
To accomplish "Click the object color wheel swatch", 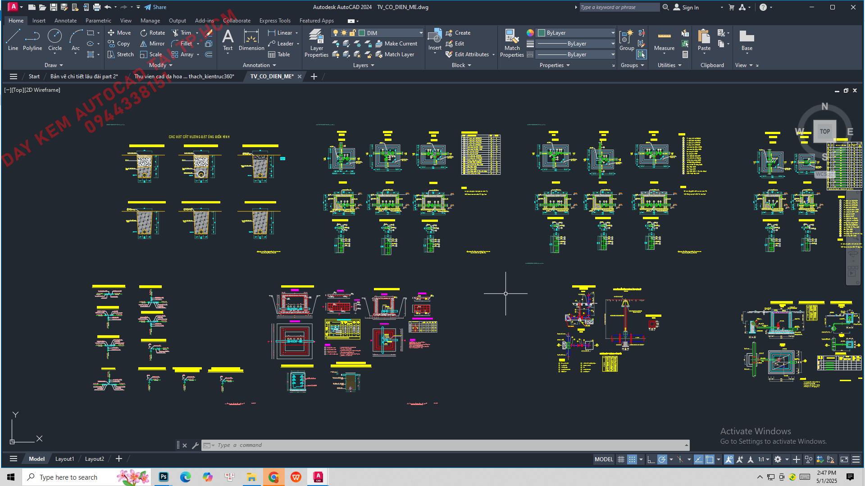I will point(530,33).
